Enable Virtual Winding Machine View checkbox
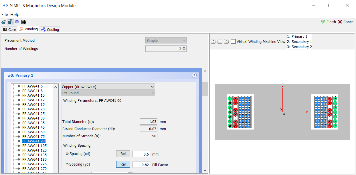 (233, 42)
